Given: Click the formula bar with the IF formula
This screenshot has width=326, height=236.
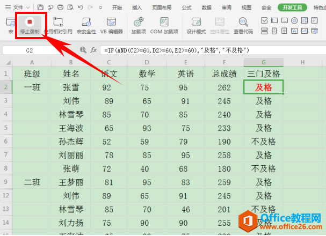Looking at the screenshot, I should click(212, 50).
